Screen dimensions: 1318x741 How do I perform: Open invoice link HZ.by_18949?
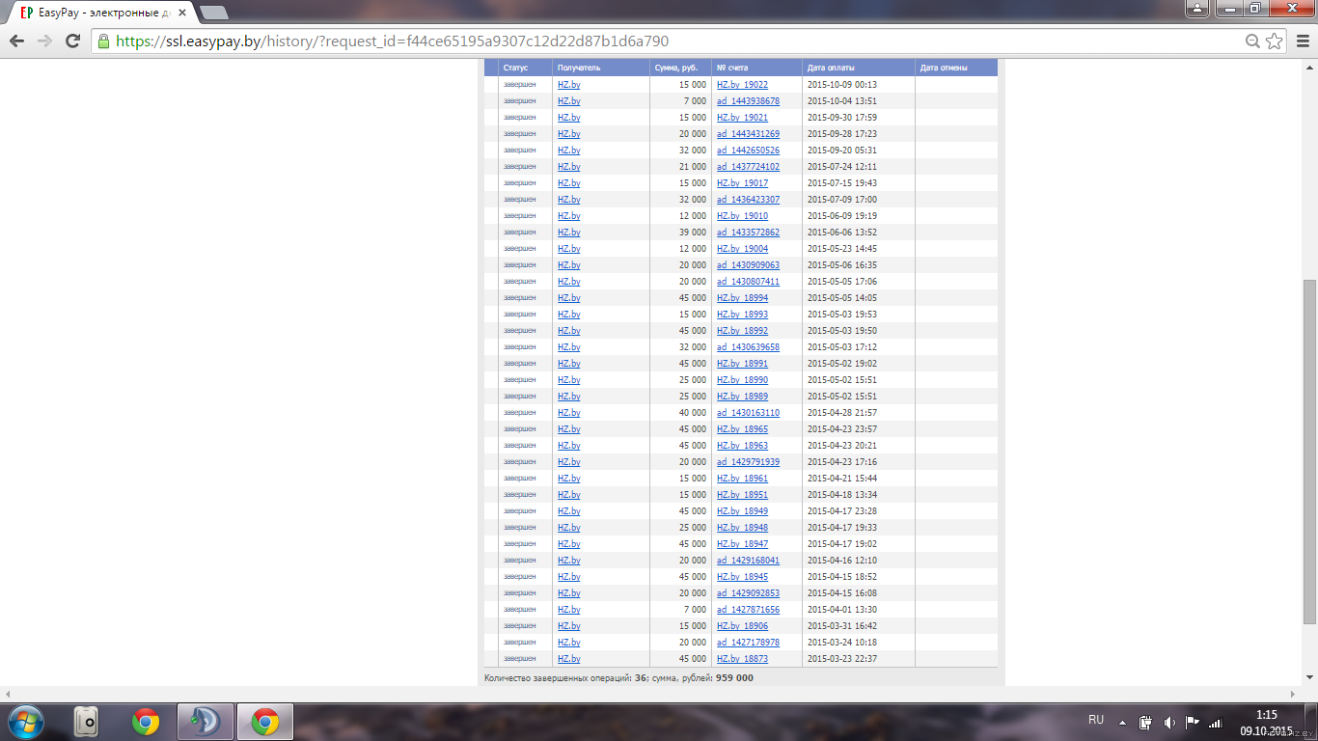tap(742, 511)
